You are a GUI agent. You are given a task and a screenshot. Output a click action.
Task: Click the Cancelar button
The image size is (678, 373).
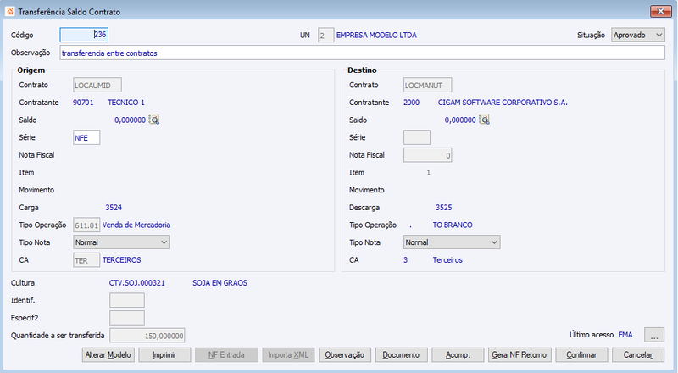[638, 355]
